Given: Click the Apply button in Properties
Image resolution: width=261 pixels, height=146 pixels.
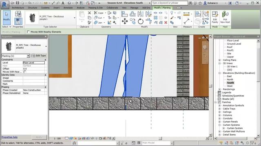Looking at the screenshot, I should (39, 137).
